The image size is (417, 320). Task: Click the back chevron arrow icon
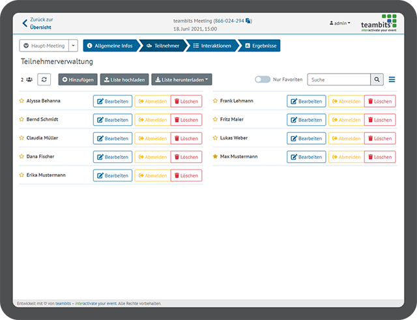25,23
